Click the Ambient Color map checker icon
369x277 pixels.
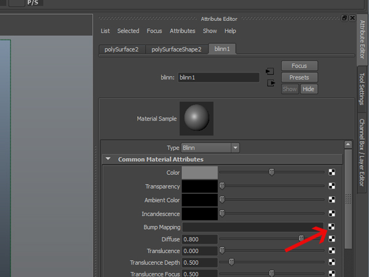coord(332,199)
